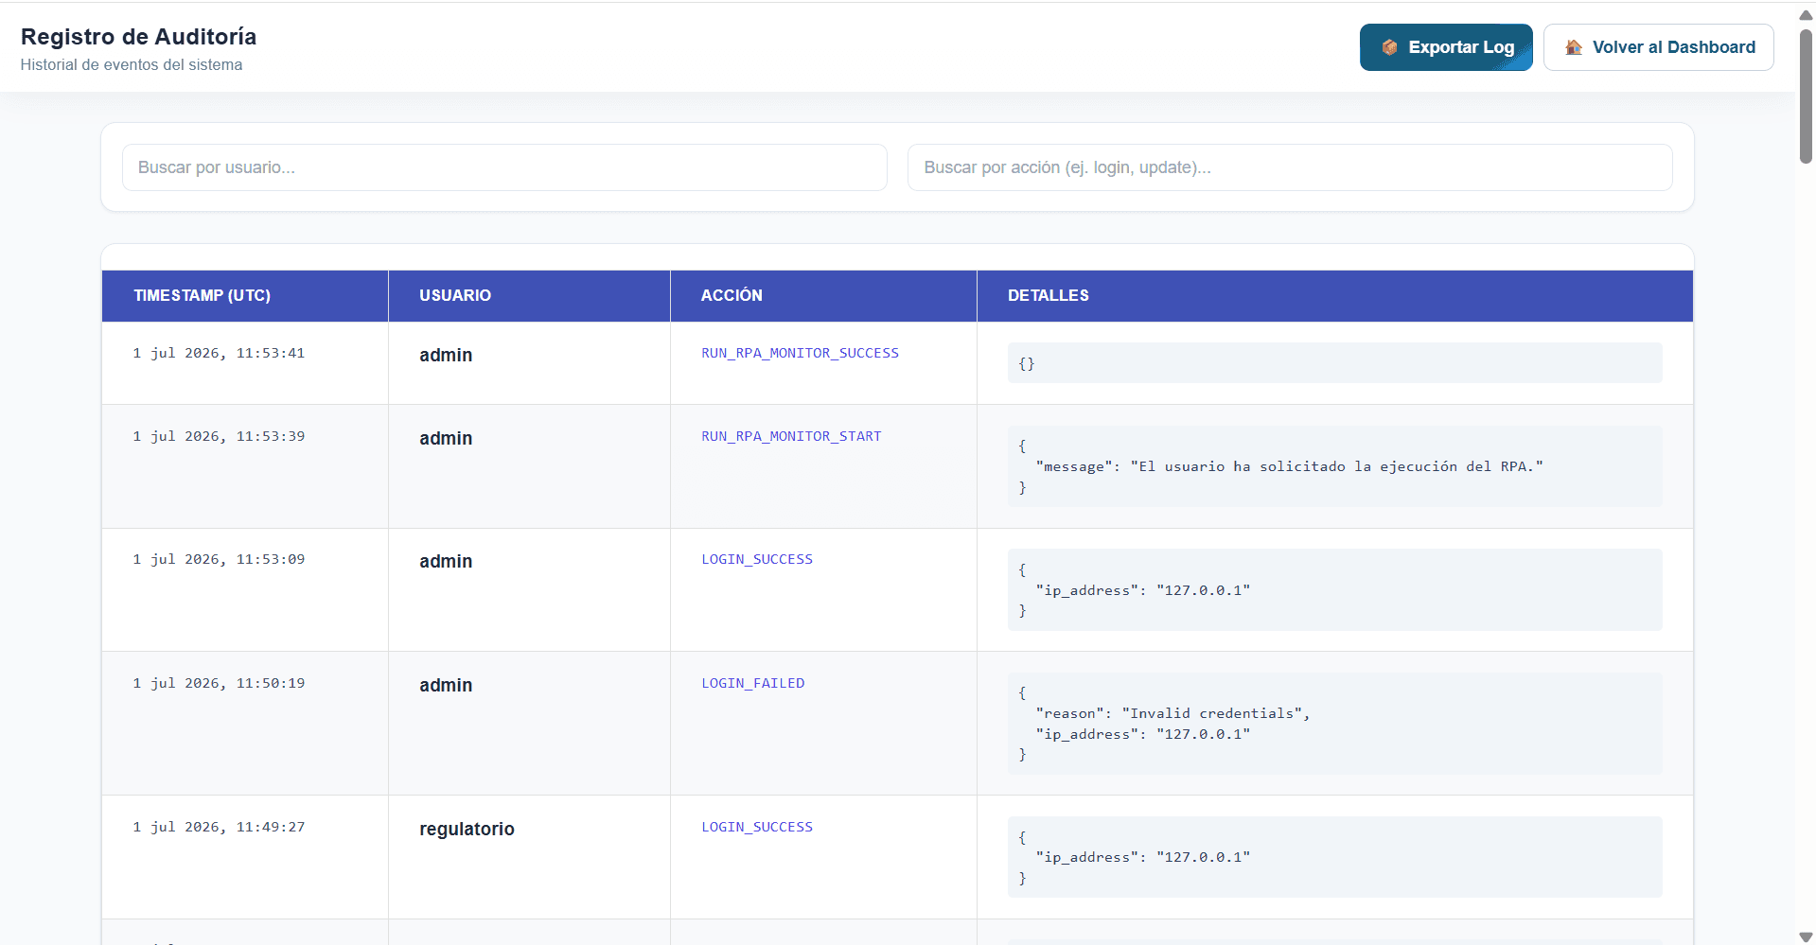Click the Exportar Log button
Image resolution: width=1816 pixels, height=945 pixels.
coord(1446,47)
